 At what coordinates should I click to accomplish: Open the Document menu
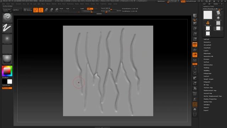coord(18,4)
